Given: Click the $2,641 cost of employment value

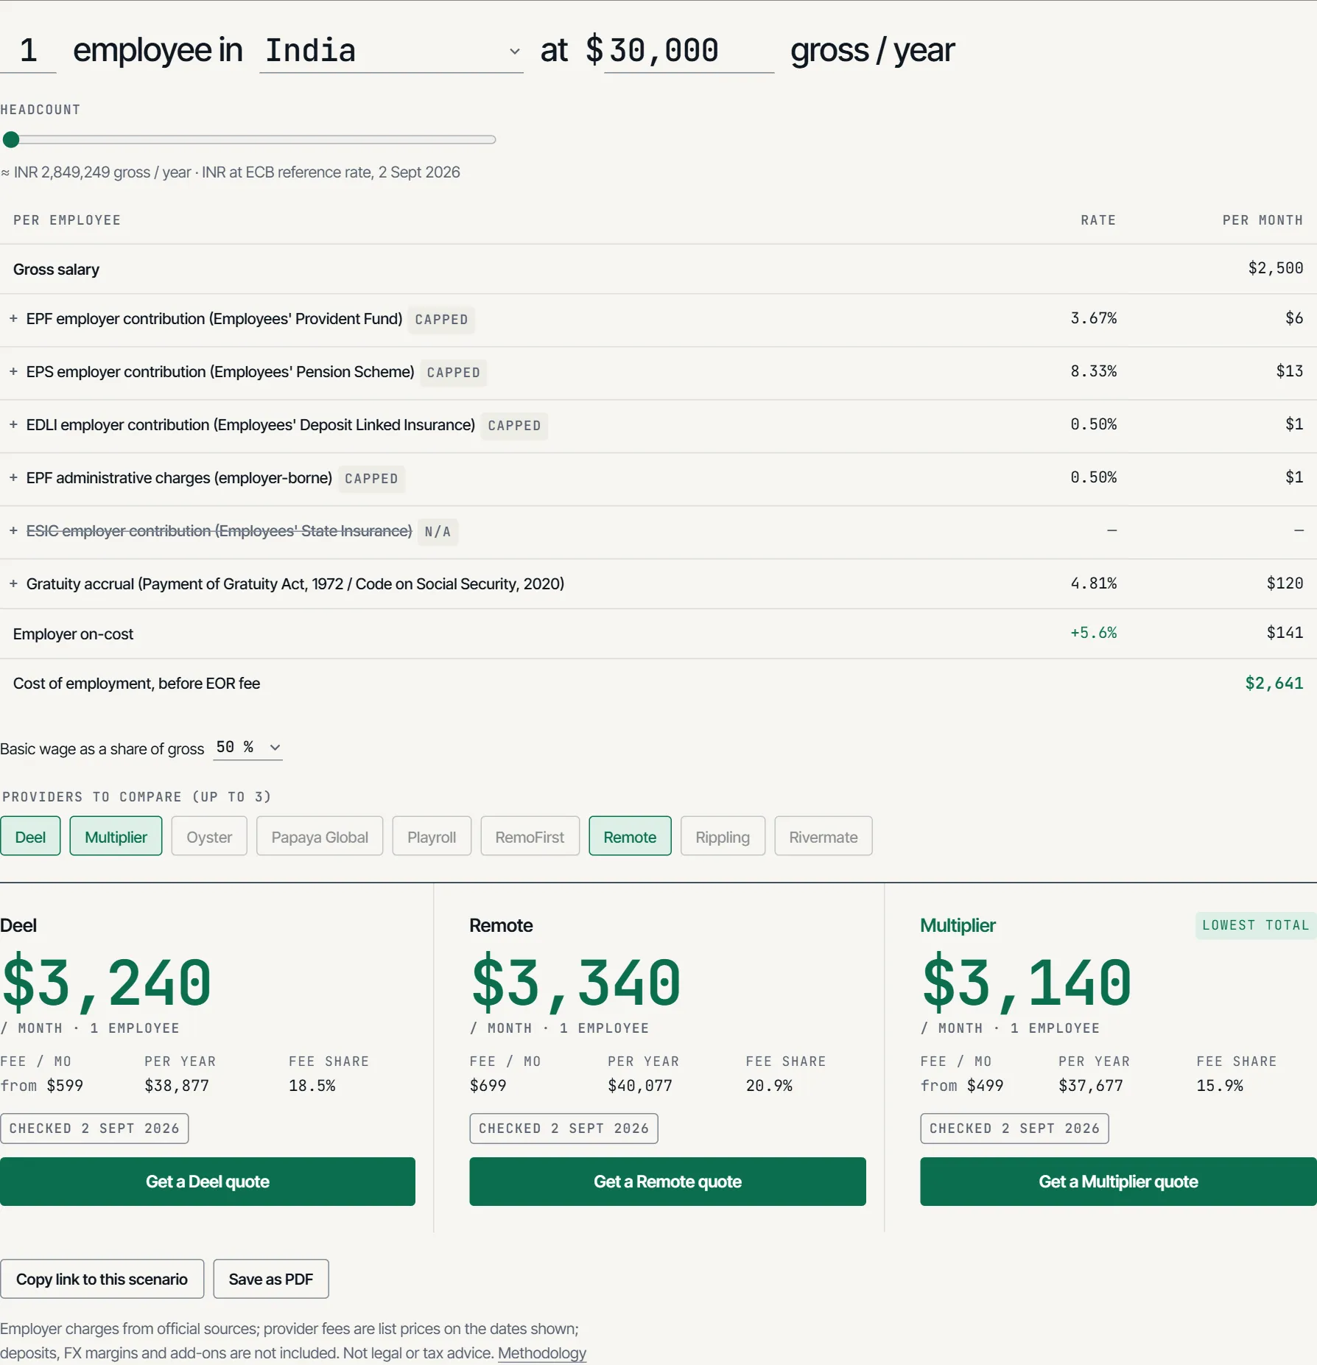Looking at the screenshot, I should (x=1274, y=684).
